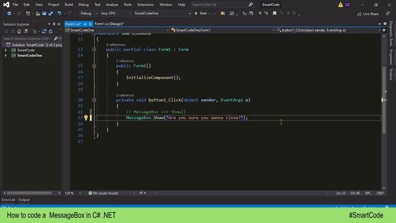The image size is (396, 223).
Task: Open the Error List tab
Action: 8,199
